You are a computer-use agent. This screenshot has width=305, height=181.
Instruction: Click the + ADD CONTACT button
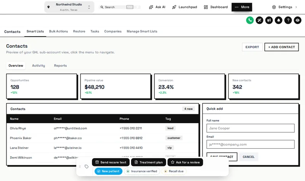(x=281, y=47)
